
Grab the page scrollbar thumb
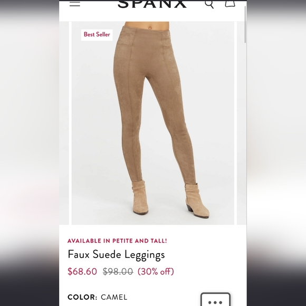[245, 24]
